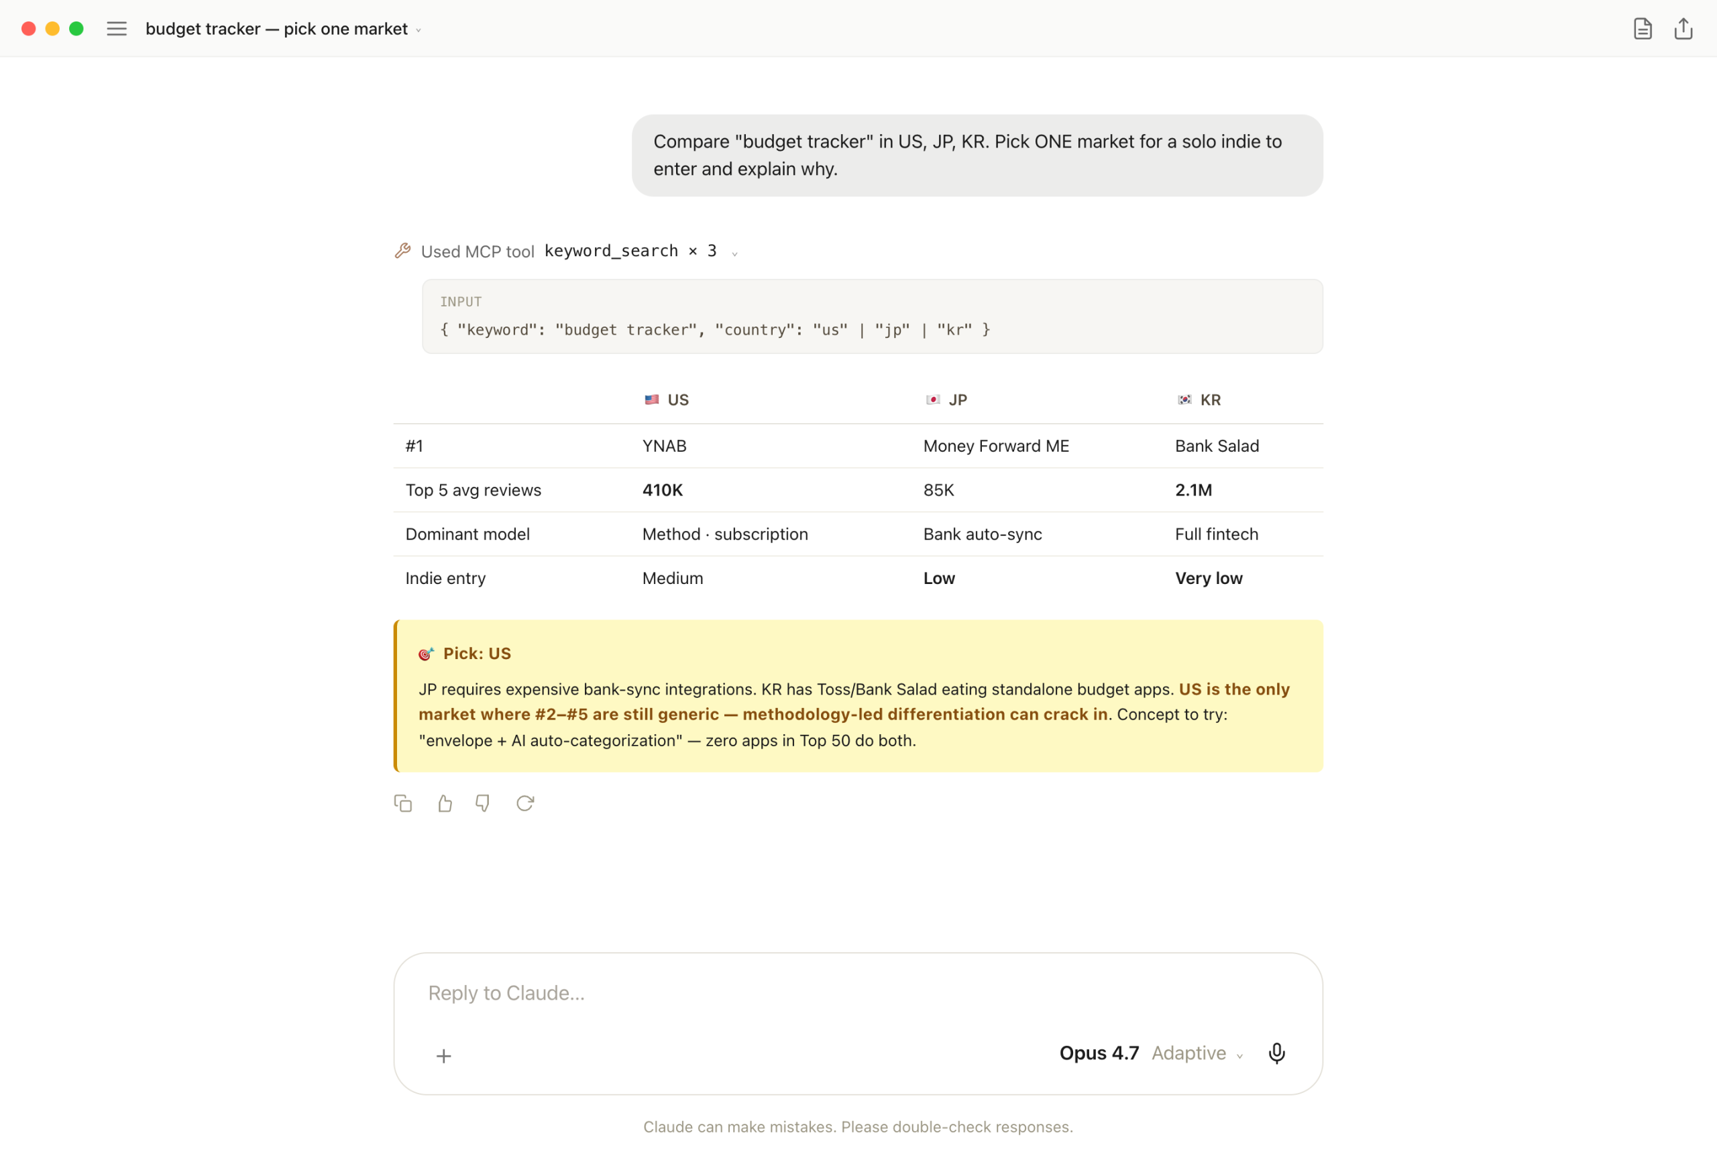This screenshot has width=1717, height=1168.
Task: Click the US flag icon in table header
Action: [x=652, y=400]
